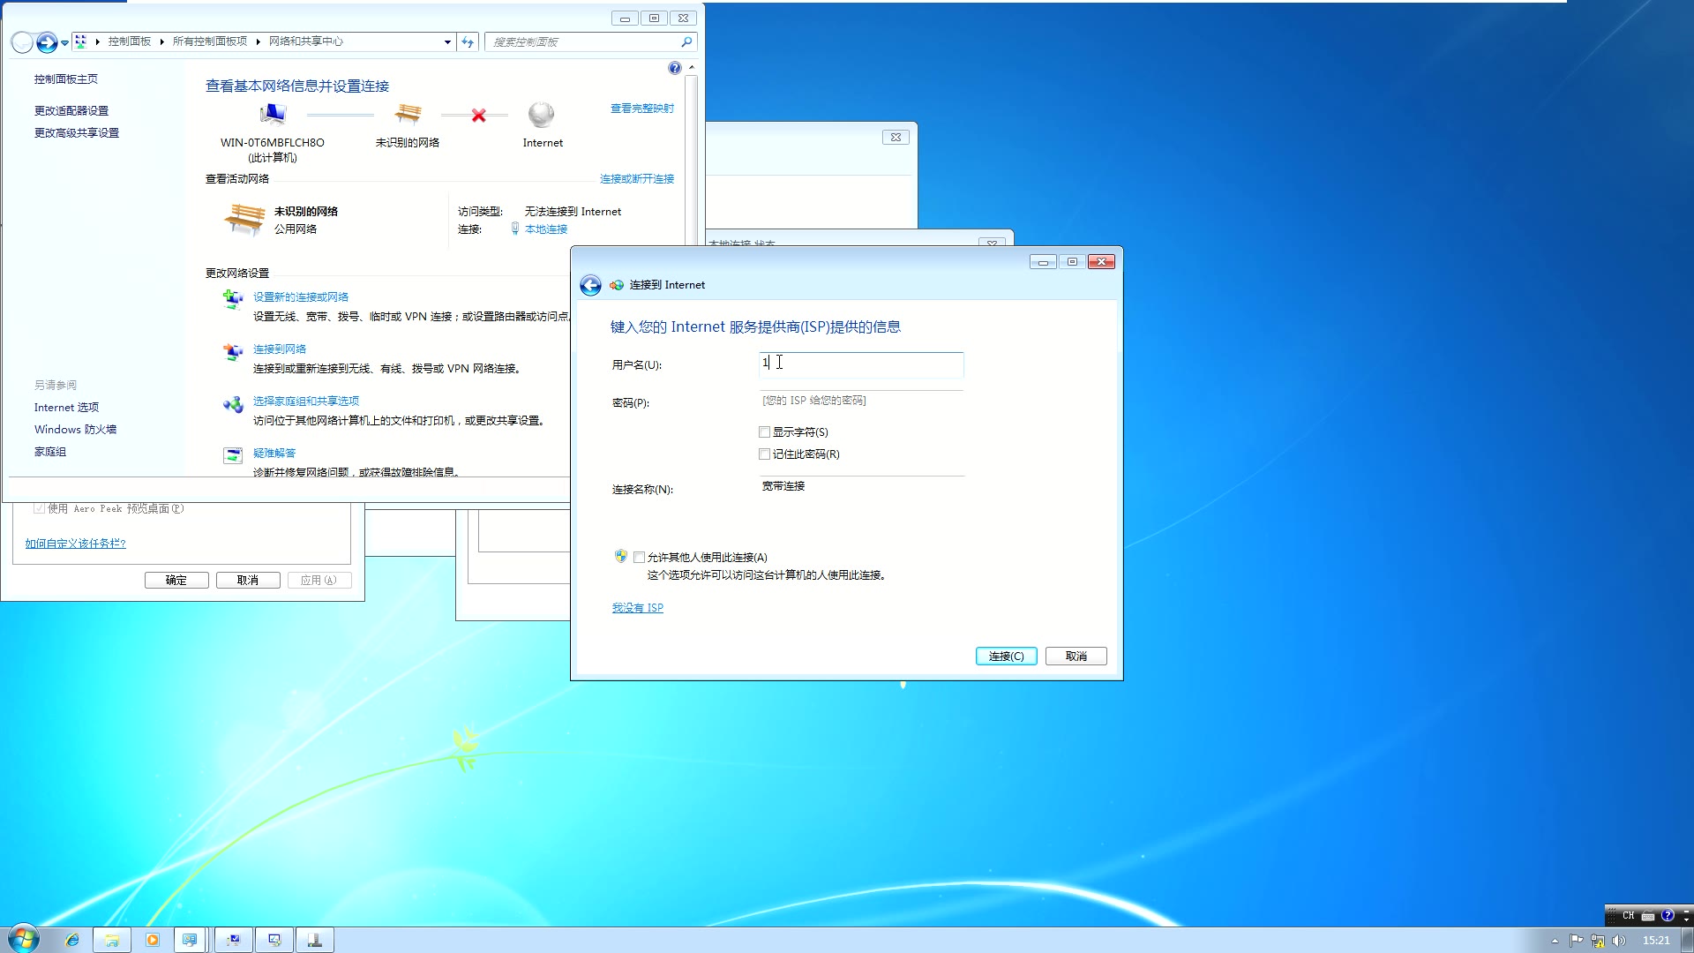The width and height of the screenshot is (1694, 953).
Task: Click the help icon on the language bar
Action: point(1668,916)
